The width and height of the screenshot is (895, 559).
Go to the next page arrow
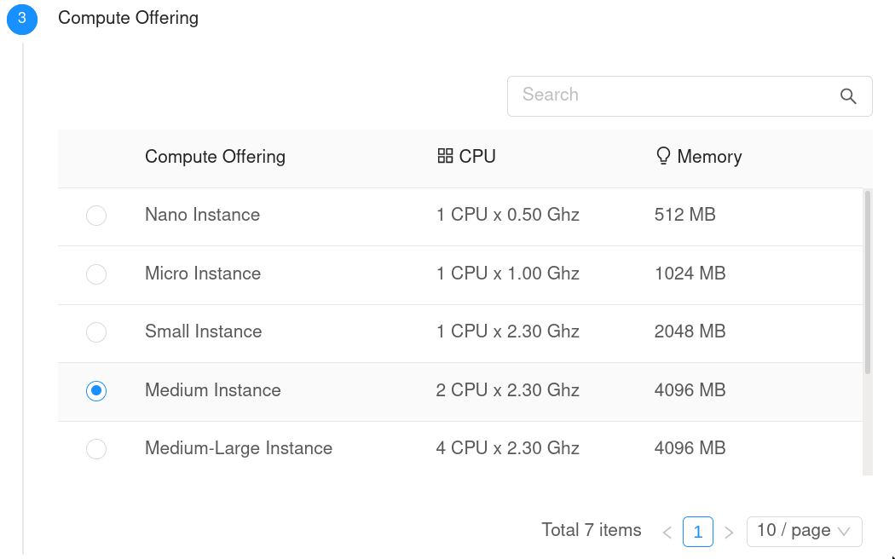click(729, 533)
